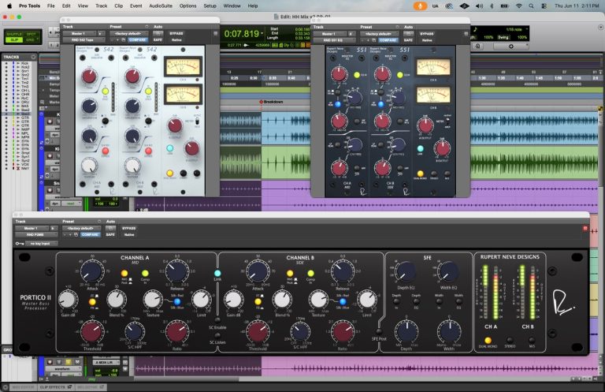Click COMPARE in 542 Tape window
Image resolution: width=605 pixels, height=392 pixels.
point(137,39)
